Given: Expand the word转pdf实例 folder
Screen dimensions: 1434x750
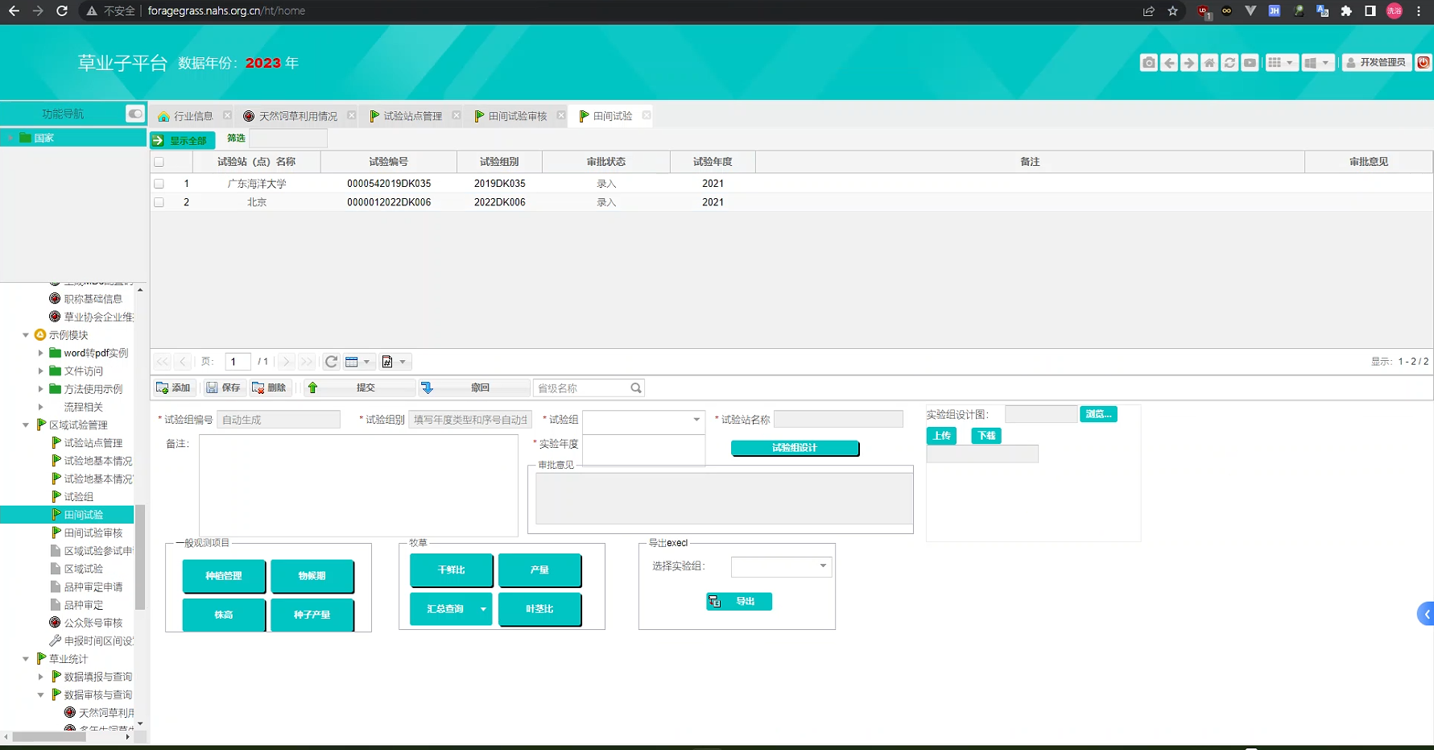Looking at the screenshot, I should click(41, 353).
